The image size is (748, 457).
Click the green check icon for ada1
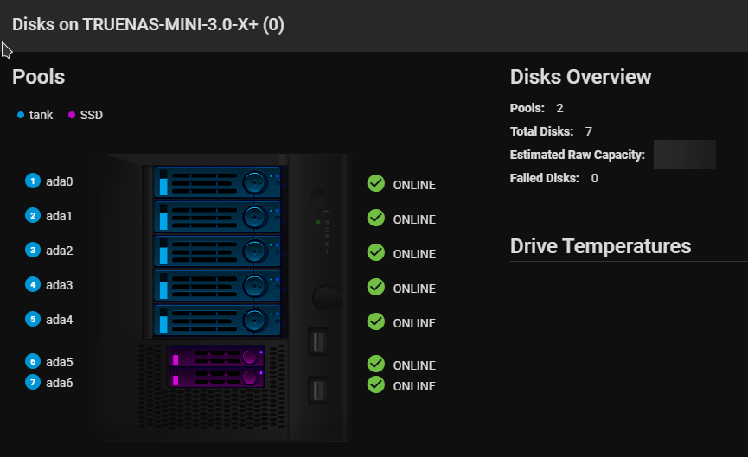[x=376, y=218]
